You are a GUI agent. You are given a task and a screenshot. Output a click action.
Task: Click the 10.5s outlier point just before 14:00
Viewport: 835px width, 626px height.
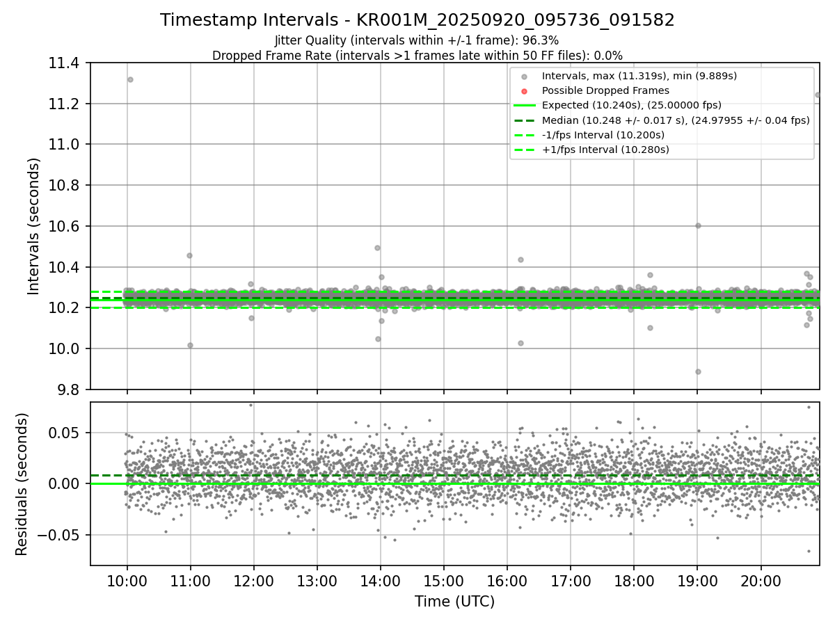(377, 248)
